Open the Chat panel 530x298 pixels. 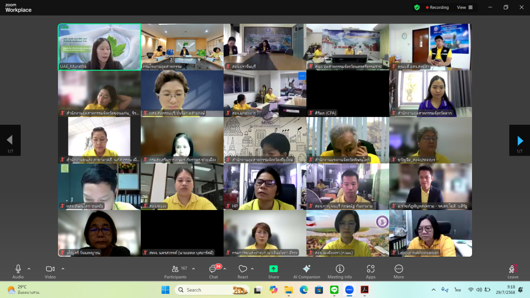coord(213,271)
